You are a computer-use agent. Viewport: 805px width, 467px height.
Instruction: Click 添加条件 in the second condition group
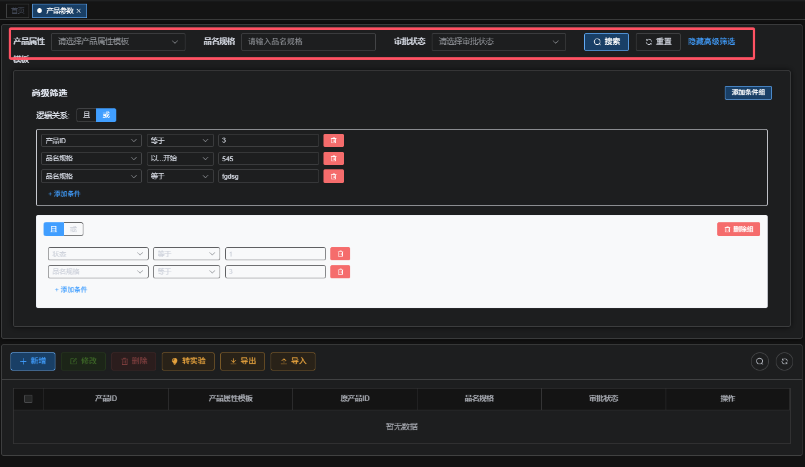click(x=71, y=290)
